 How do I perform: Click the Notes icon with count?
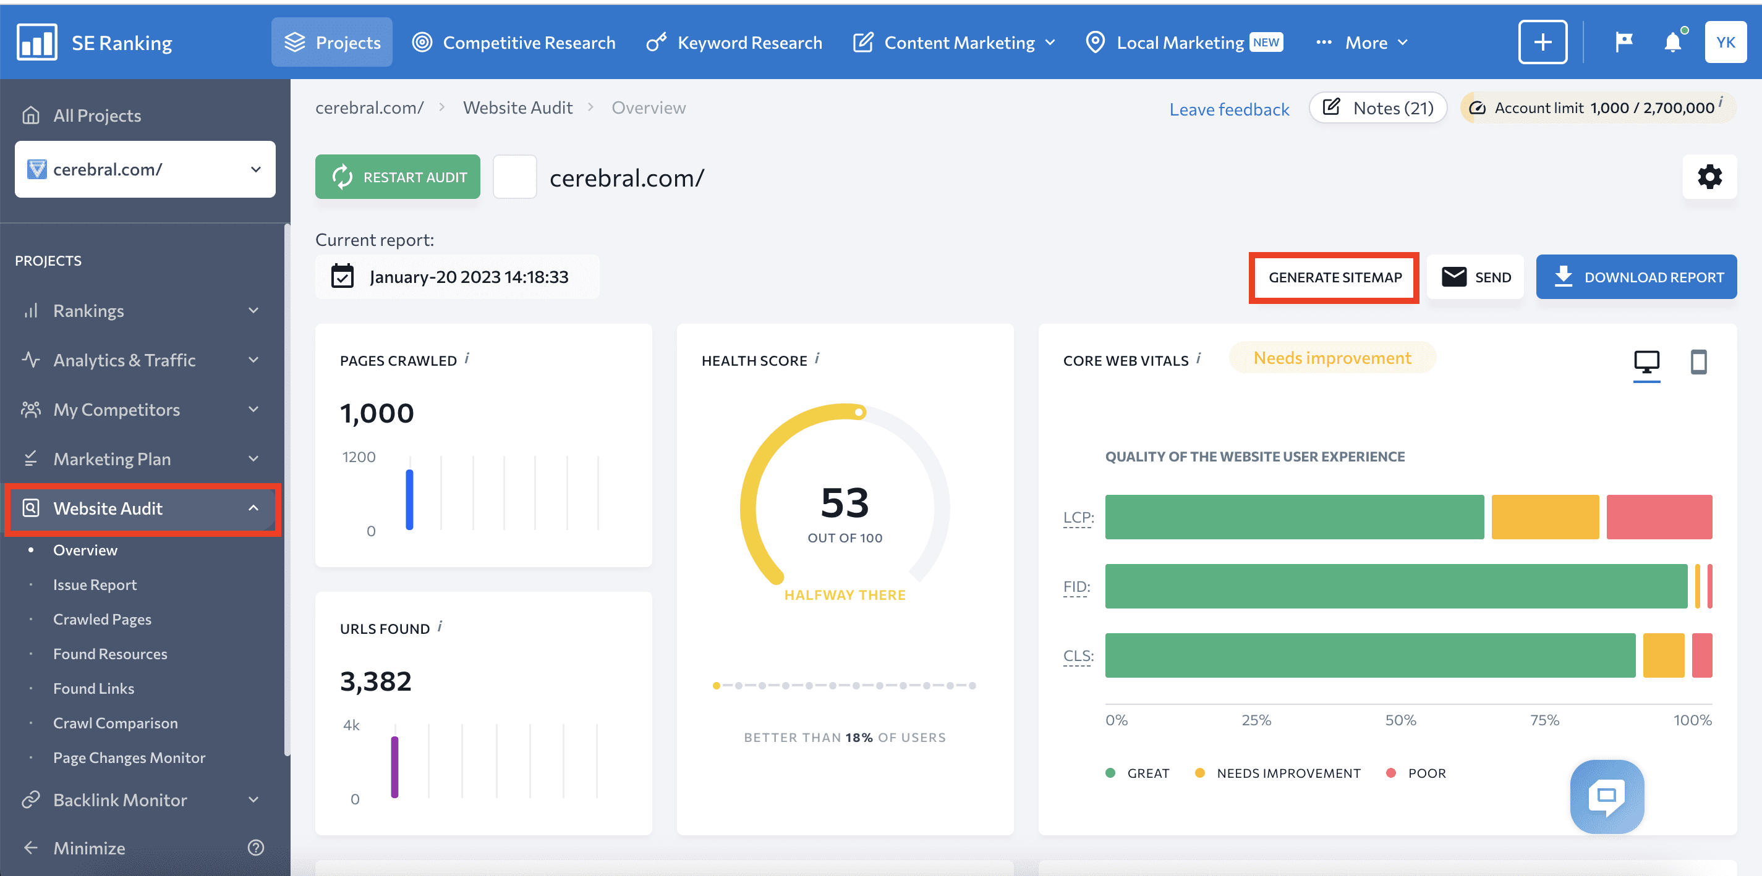[1377, 108]
